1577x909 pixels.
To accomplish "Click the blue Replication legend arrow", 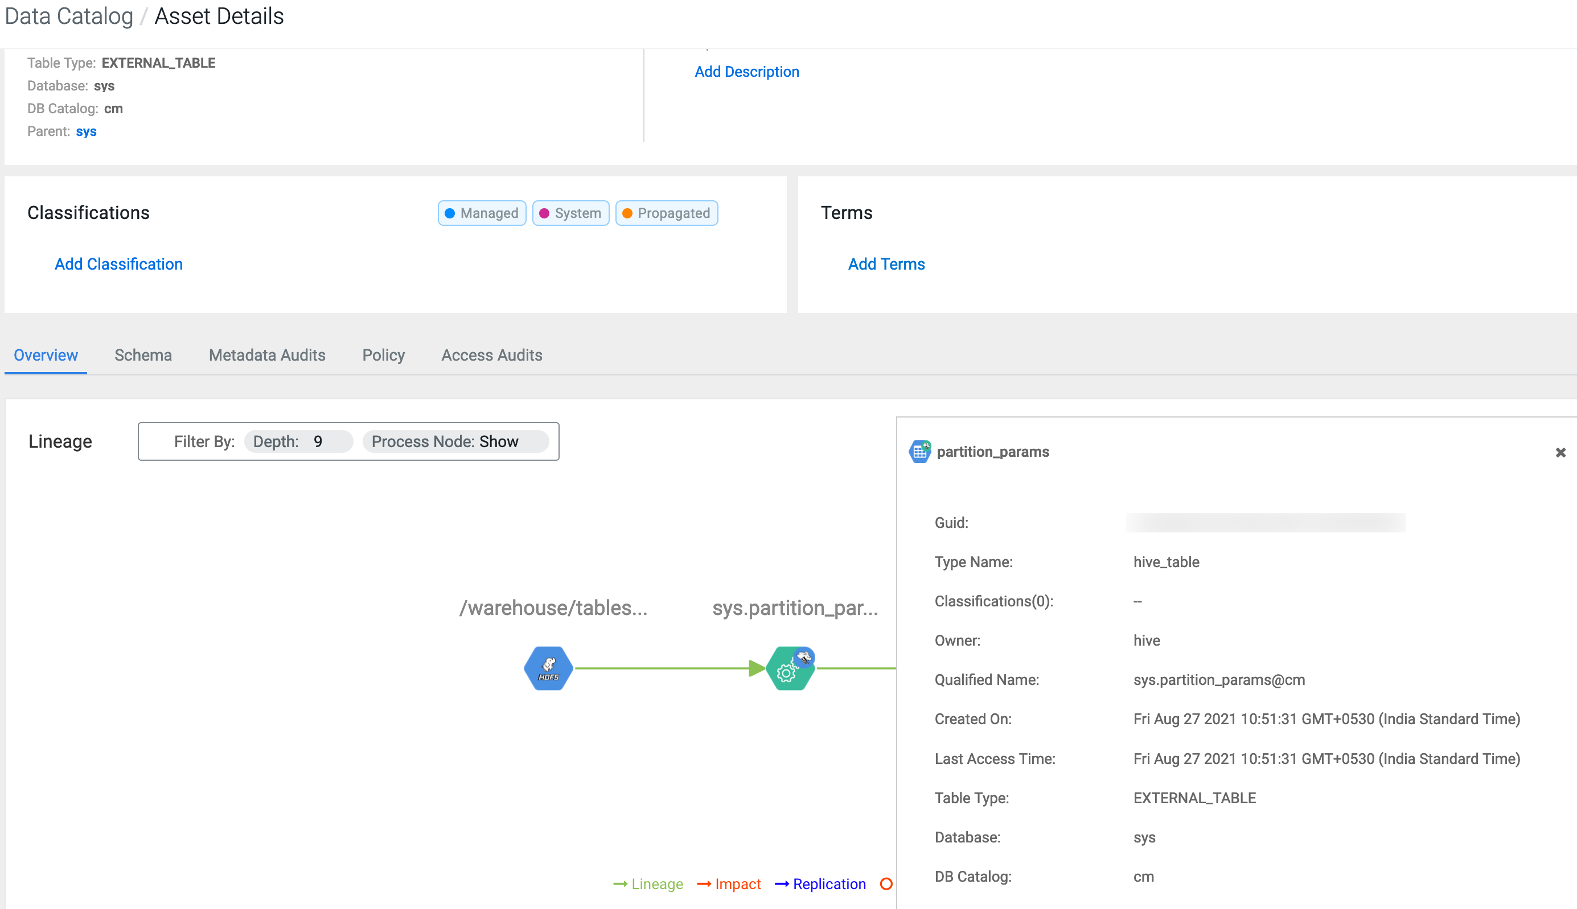I will (782, 884).
